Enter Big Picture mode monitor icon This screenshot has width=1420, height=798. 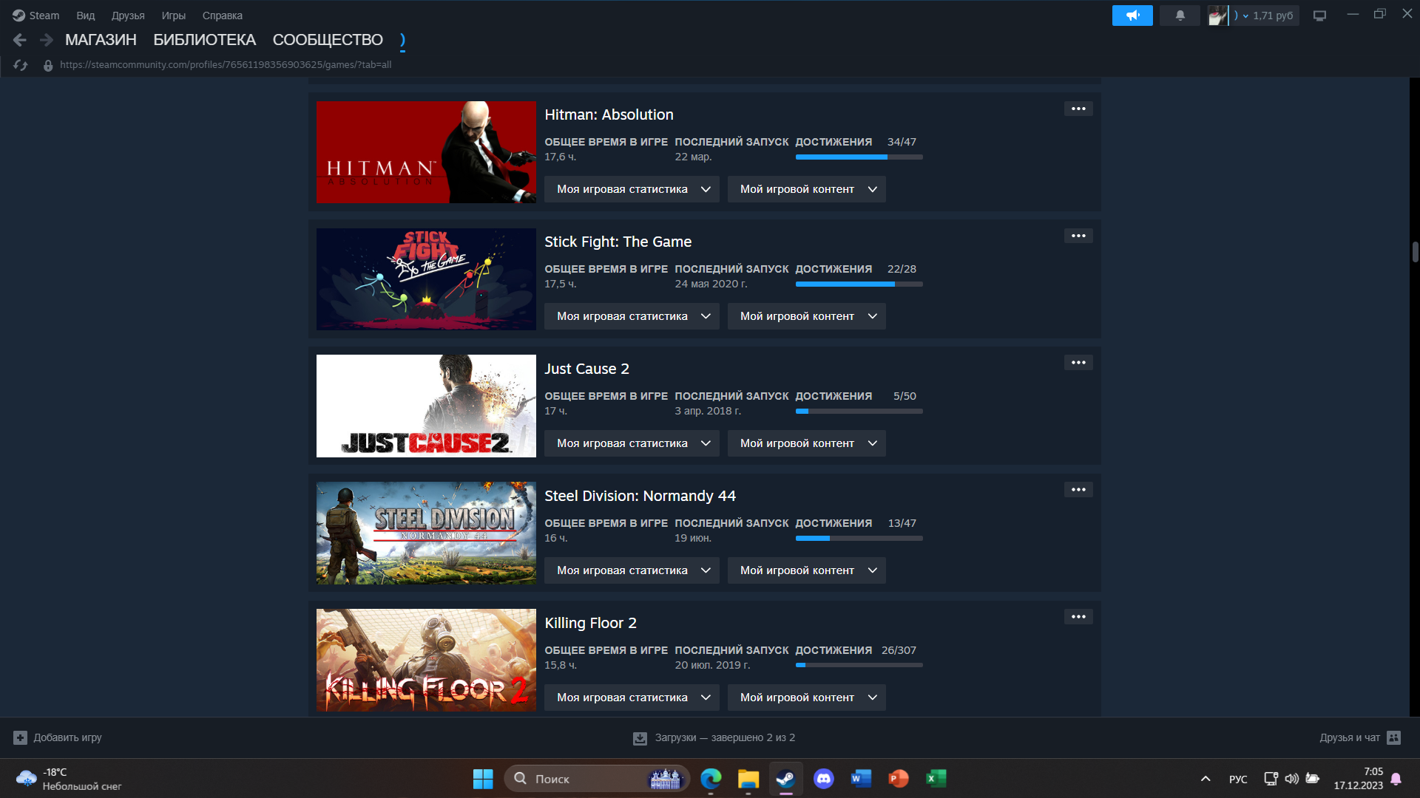point(1319,16)
